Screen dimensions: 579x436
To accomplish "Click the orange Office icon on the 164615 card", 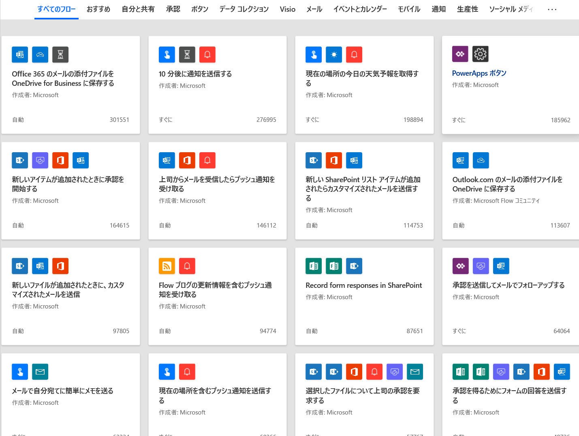I will 60,160.
